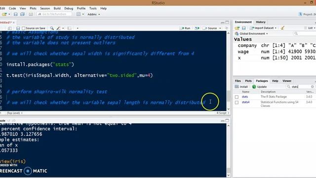
Task: Open the stats package link
Action: point(245,97)
